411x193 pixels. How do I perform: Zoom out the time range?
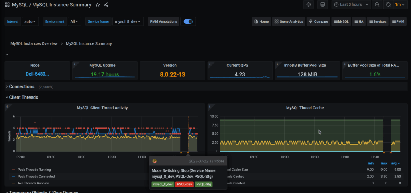(377, 5)
